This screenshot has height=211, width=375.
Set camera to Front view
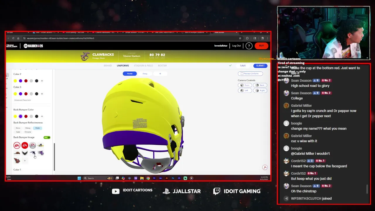pos(245,85)
